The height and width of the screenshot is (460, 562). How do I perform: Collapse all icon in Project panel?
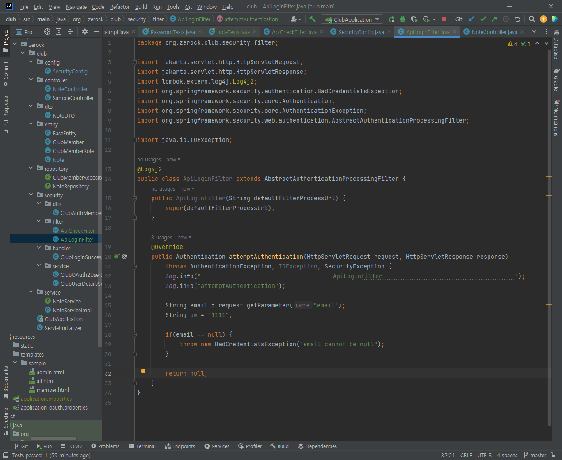point(70,31)
